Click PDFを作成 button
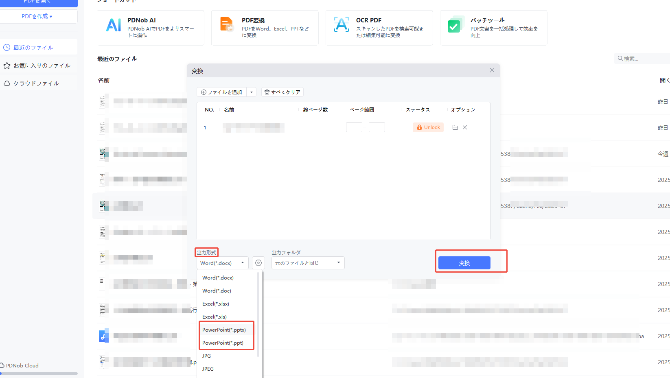This screenshot has width=670, height=378. coord(37,17)
